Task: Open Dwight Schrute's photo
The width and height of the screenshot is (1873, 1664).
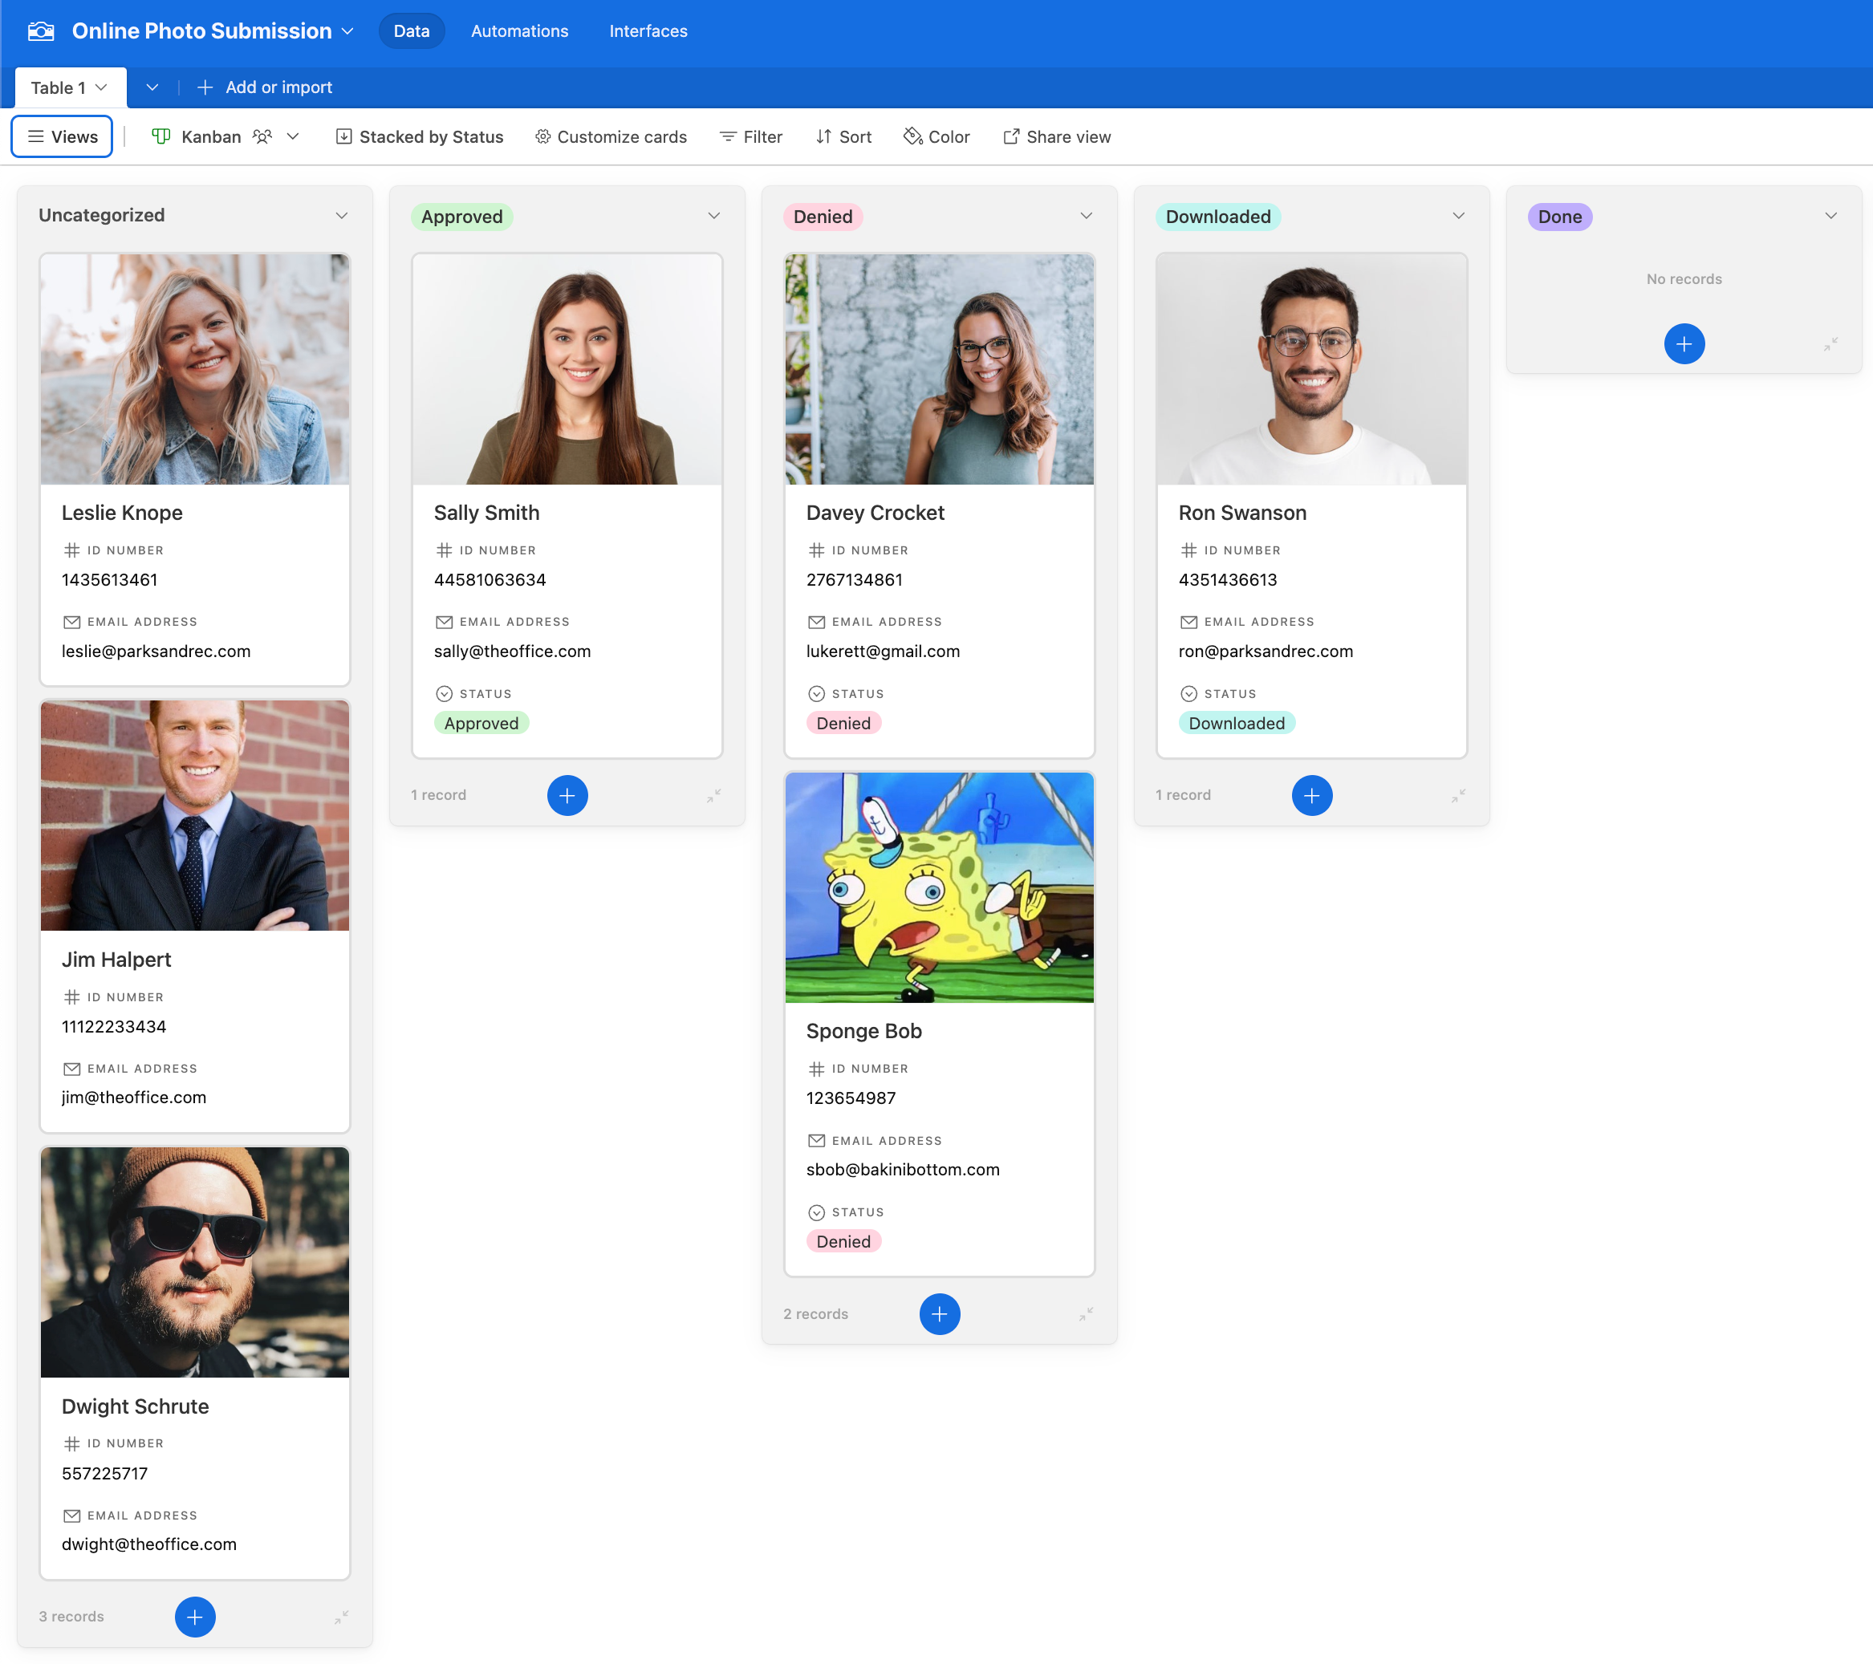Action: (x=195, y=1262)
